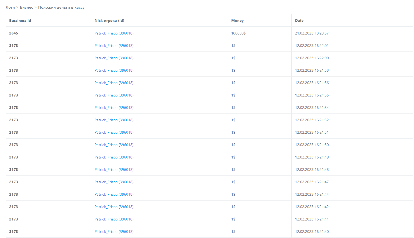The height and width of the screenshot is (238, 414).
Task: Click the Bussiness id column header
Action: click(x=20, y=20)
